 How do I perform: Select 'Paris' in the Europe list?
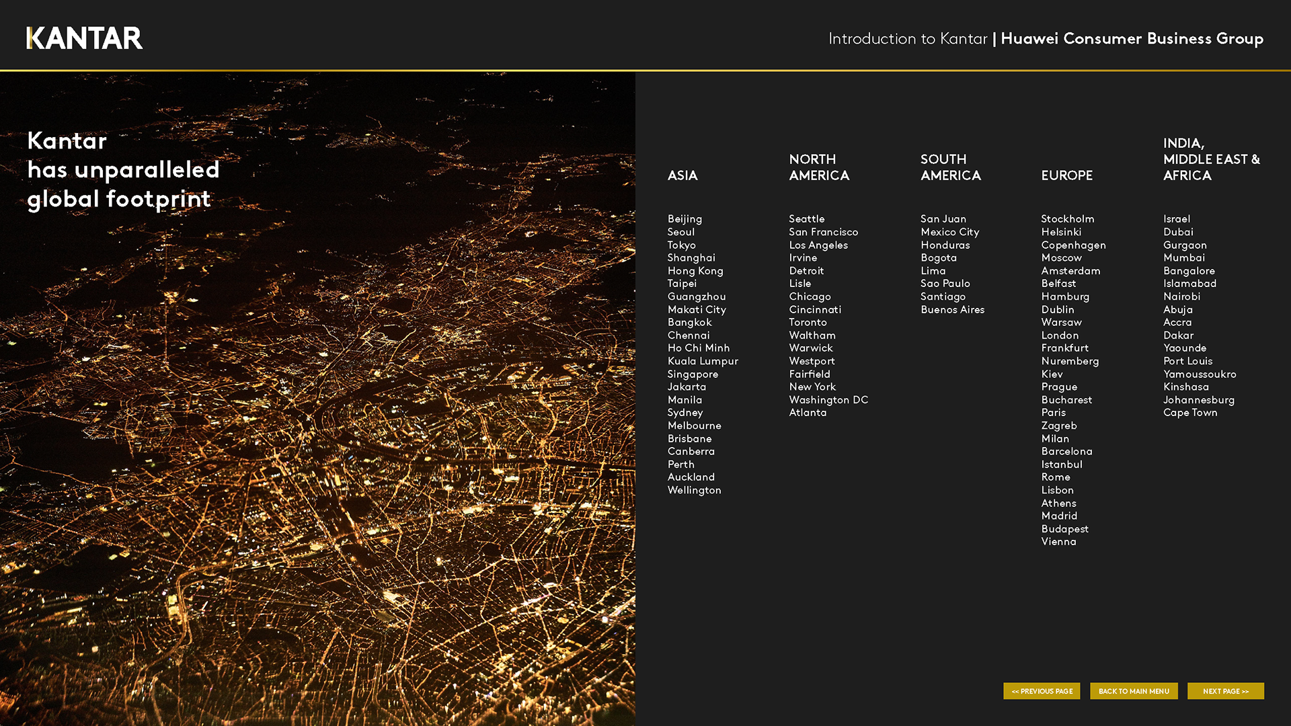coord(1054,413)
